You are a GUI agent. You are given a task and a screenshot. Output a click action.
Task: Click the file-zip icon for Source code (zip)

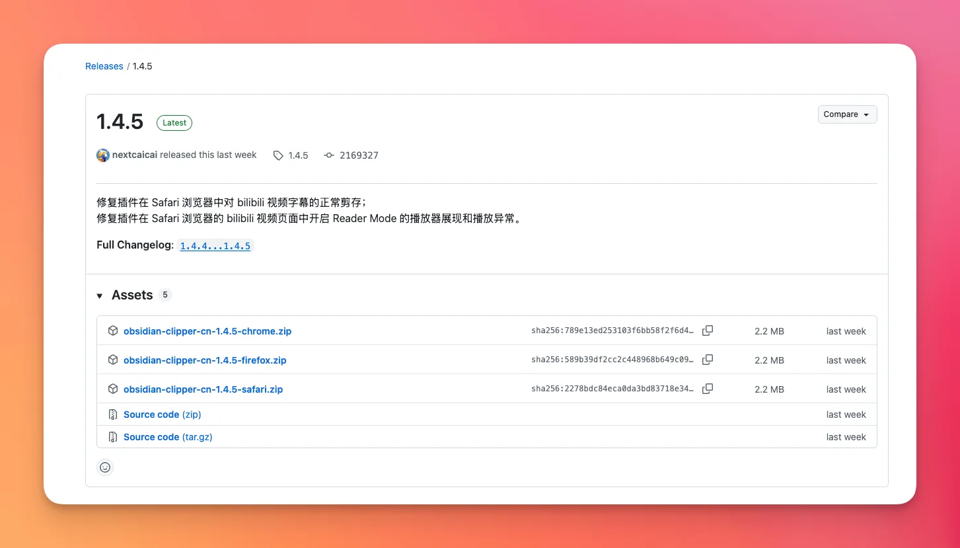(x=113, y=414)
